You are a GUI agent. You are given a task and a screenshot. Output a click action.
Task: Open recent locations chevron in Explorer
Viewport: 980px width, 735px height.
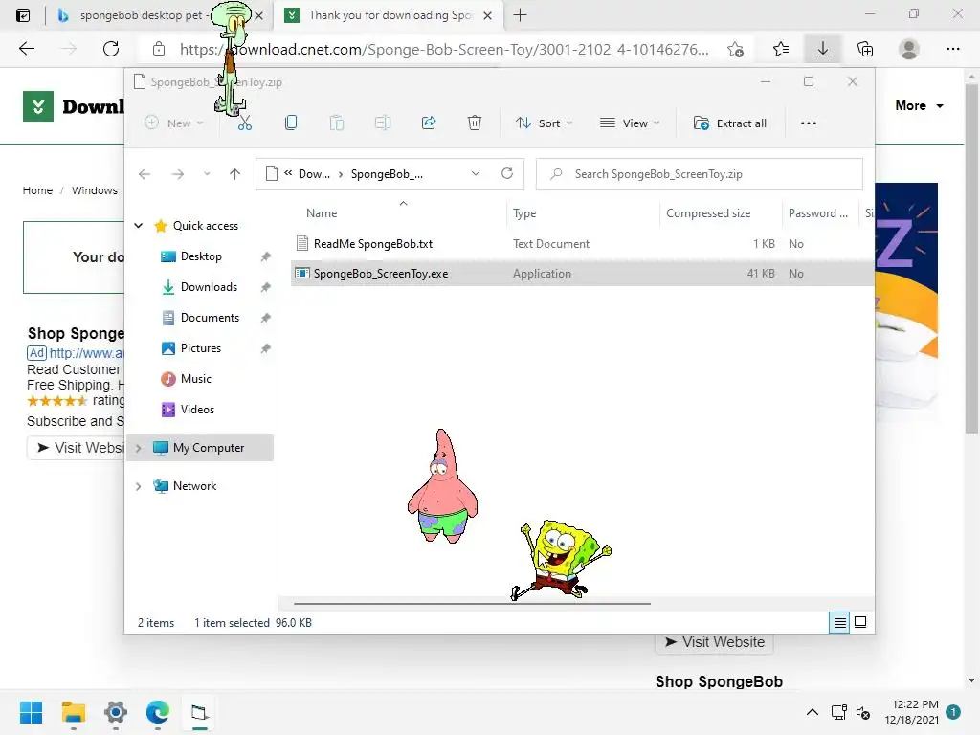tap(207, 174)
